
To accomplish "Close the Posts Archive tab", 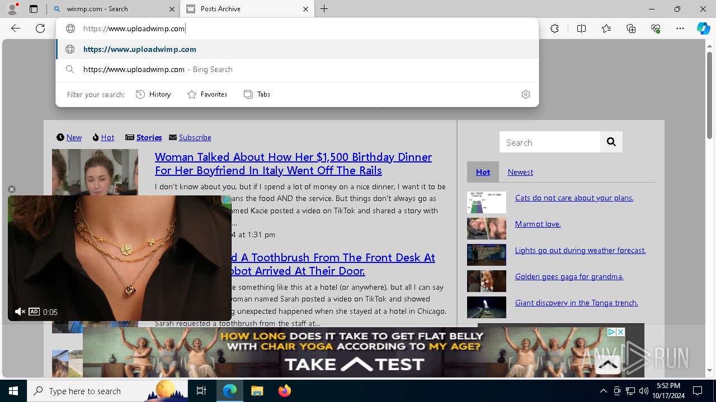I will tap(305, 9).
